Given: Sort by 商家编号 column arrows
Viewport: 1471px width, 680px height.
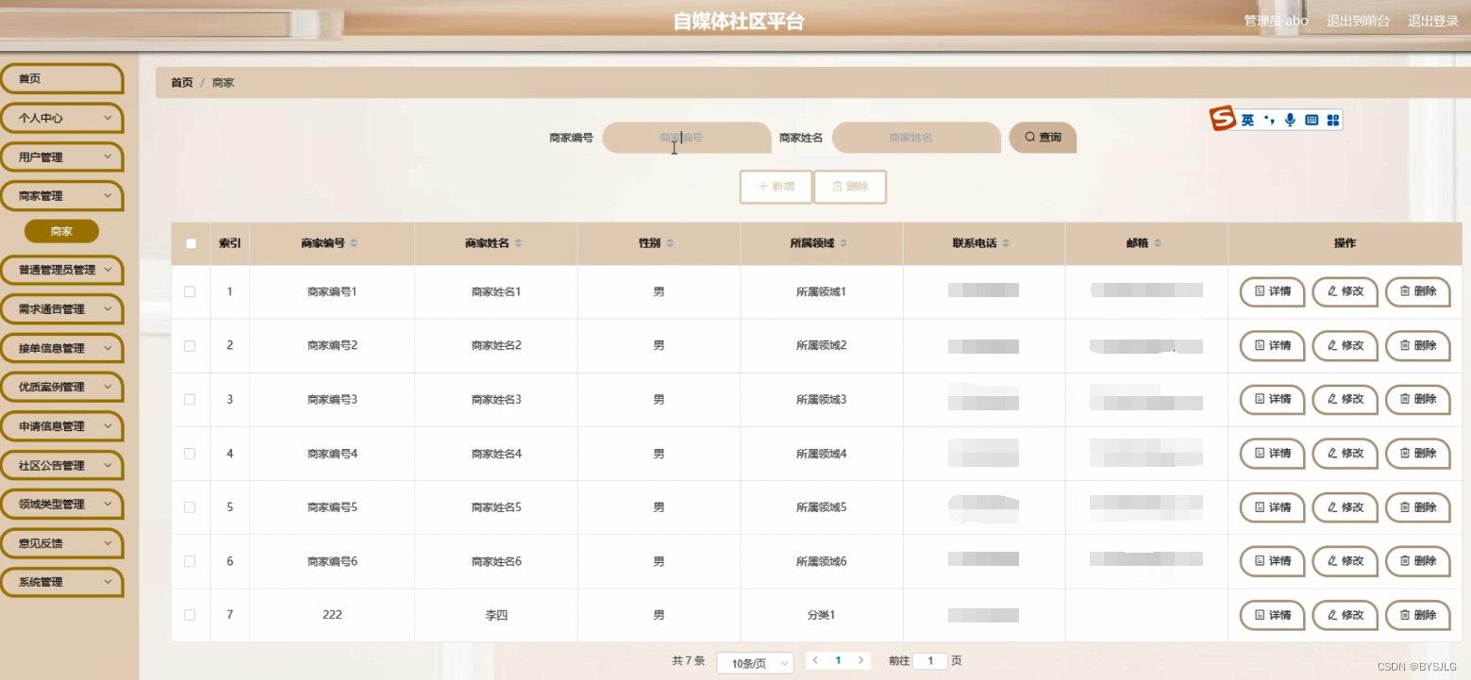Looking at the screenshot, I should click(354, 243).
